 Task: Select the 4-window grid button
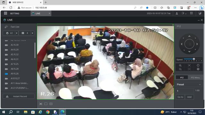point(25,33)
